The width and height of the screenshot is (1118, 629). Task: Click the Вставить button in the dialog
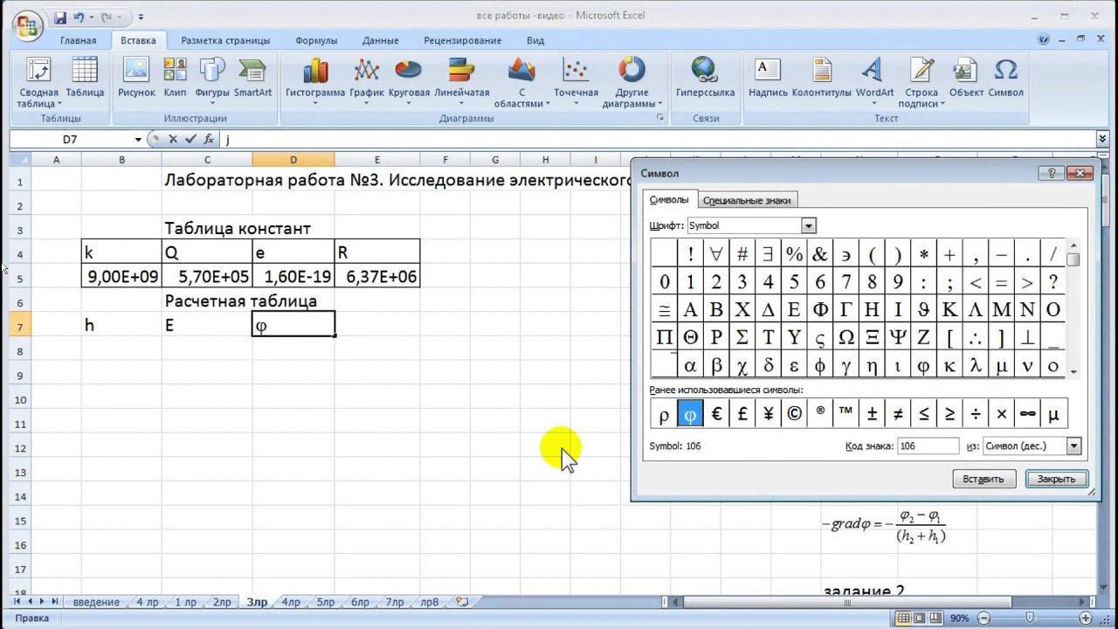point(983,479)
